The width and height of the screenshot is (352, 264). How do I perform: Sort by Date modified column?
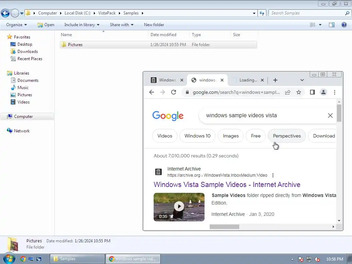[x=169, y=35]
